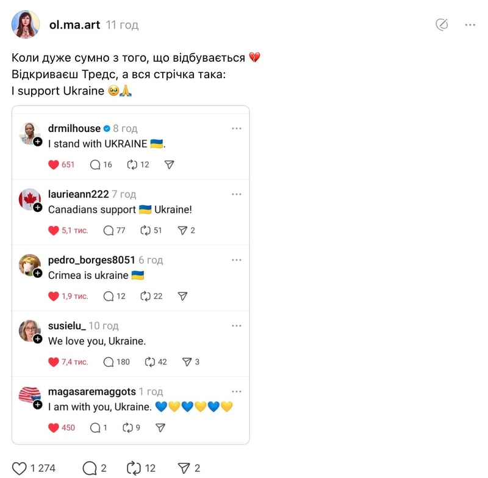This screenshot has height=478, width=488.
Task: Reply to susielu_ post
Action: tap(109, 361)
